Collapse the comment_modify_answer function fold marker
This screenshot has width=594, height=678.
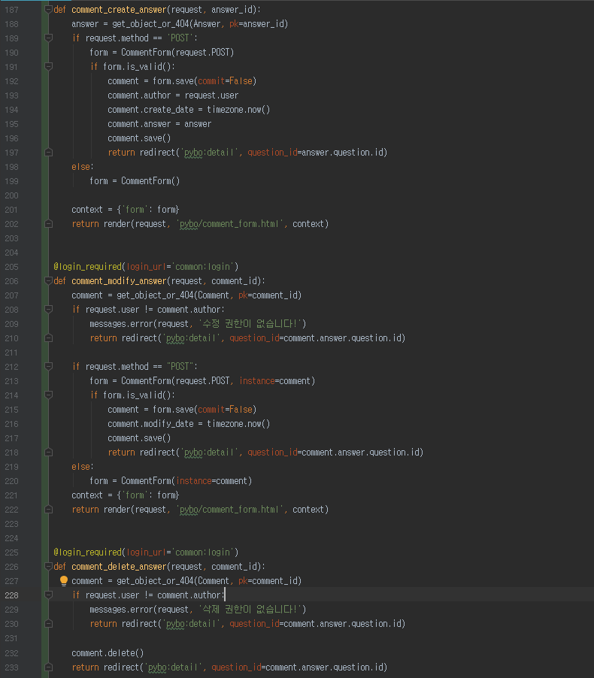pos(48,281)
